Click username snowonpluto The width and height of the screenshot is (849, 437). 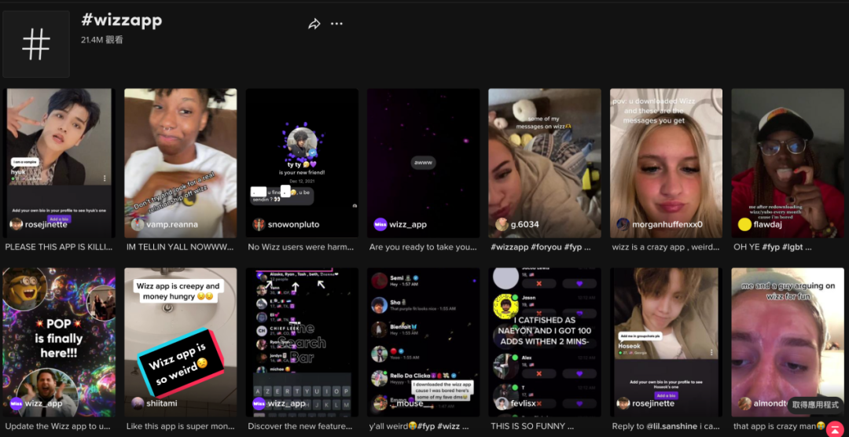[x=293, y=224]
